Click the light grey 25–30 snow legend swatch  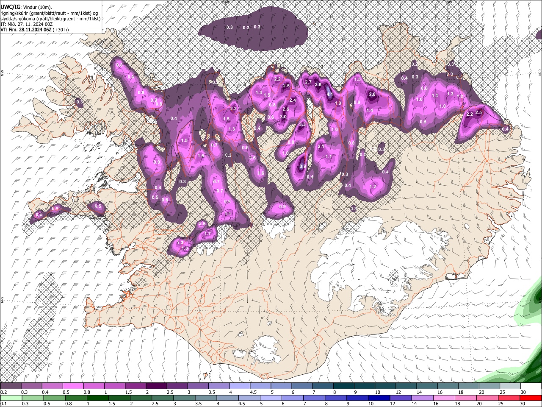click(510, 386)
